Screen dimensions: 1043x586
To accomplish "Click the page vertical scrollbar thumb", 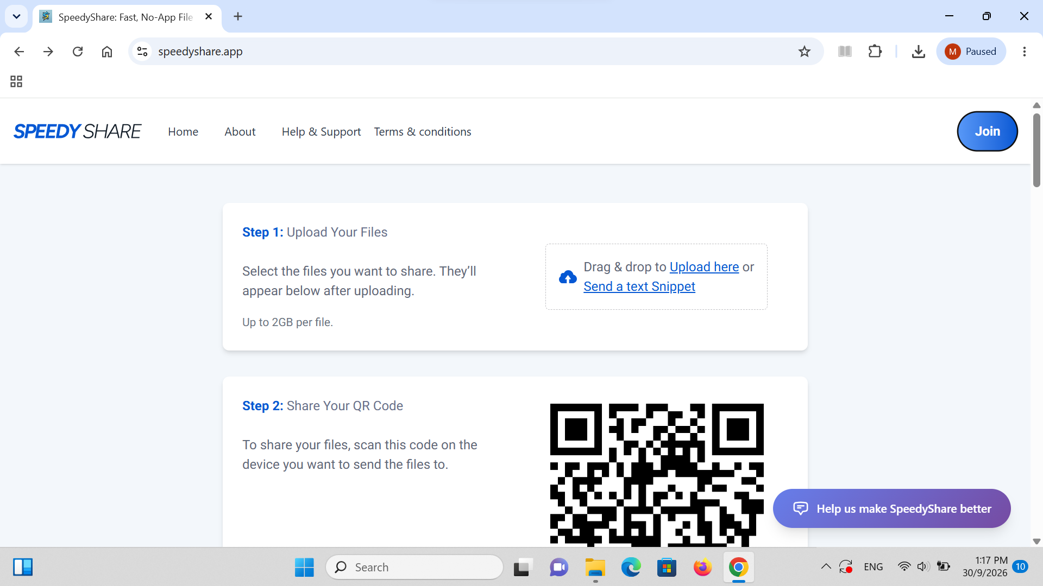I will 1036,151.
